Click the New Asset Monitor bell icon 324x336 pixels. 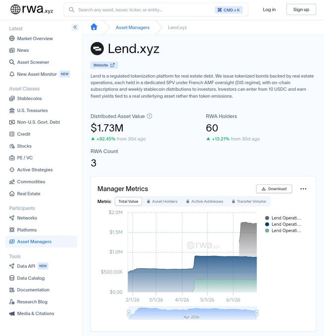click(12, 74)
